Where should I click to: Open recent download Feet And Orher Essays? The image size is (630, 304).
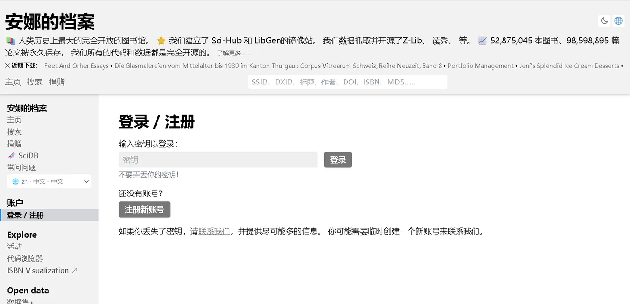(x=76, y=66)
